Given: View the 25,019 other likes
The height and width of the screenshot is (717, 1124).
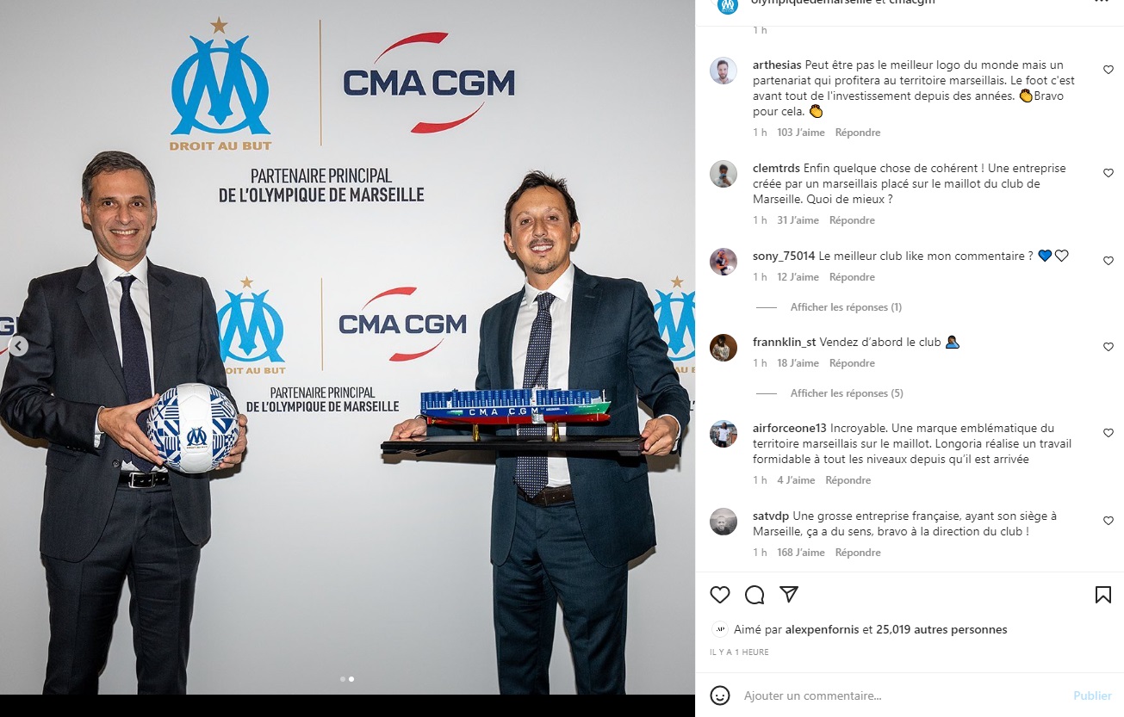Looking at the screenshot, I should point(941,629).
